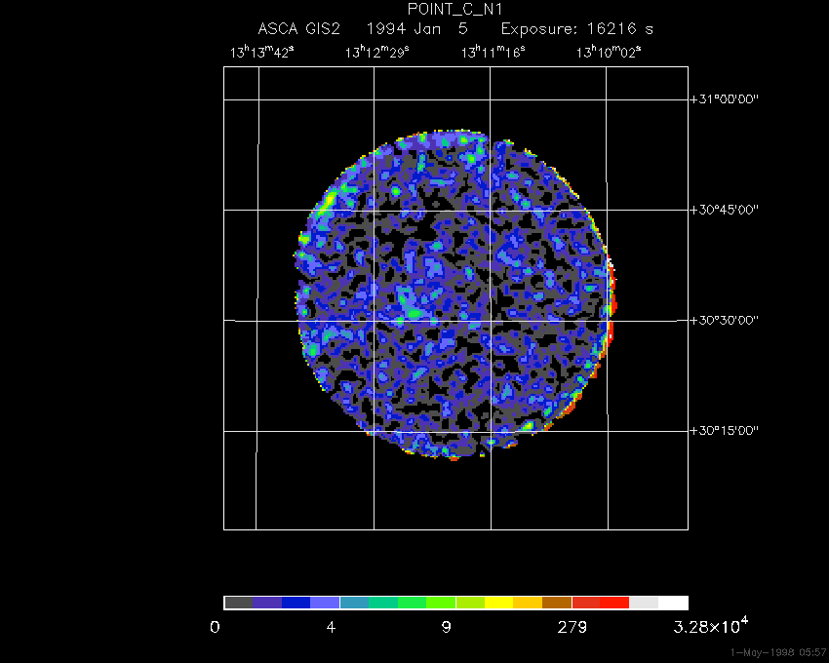The image size is (829, 663).
Task: Click the bright red color bar swatch
Action: 614,603
